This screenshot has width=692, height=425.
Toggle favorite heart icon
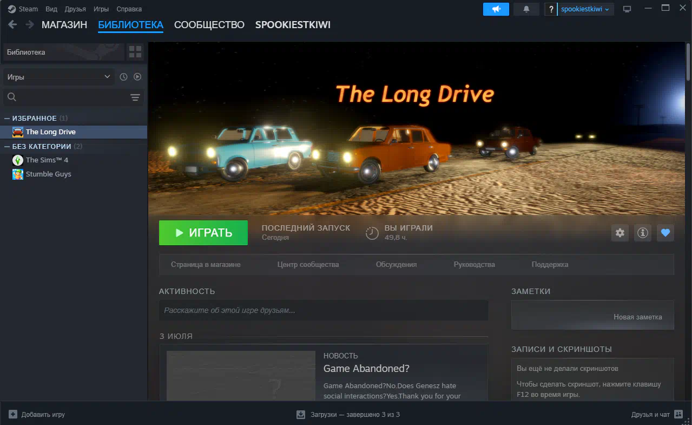pos(665,233)
